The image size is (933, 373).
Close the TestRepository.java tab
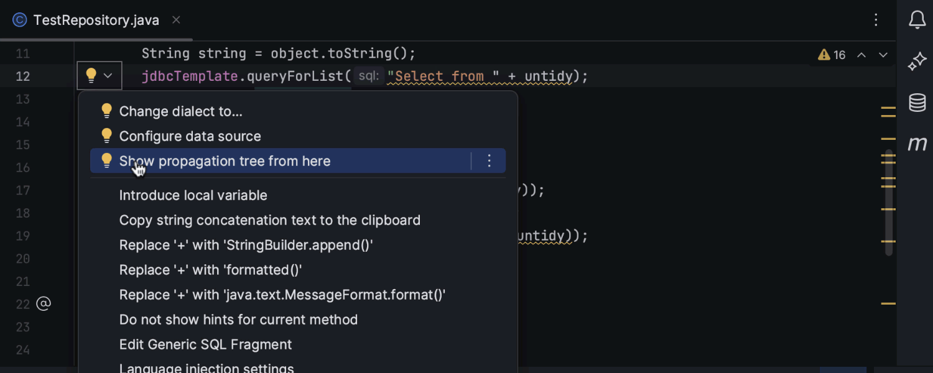176,21
